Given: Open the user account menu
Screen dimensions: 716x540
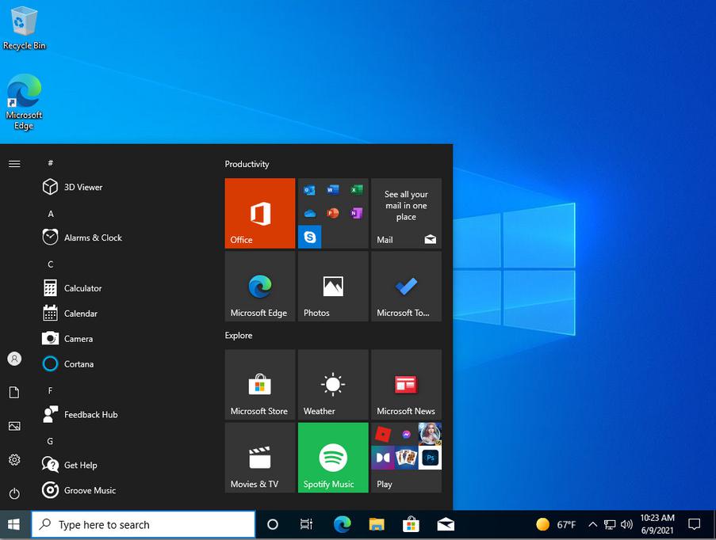Looking at the screenshot, I should tap(13, 358).
